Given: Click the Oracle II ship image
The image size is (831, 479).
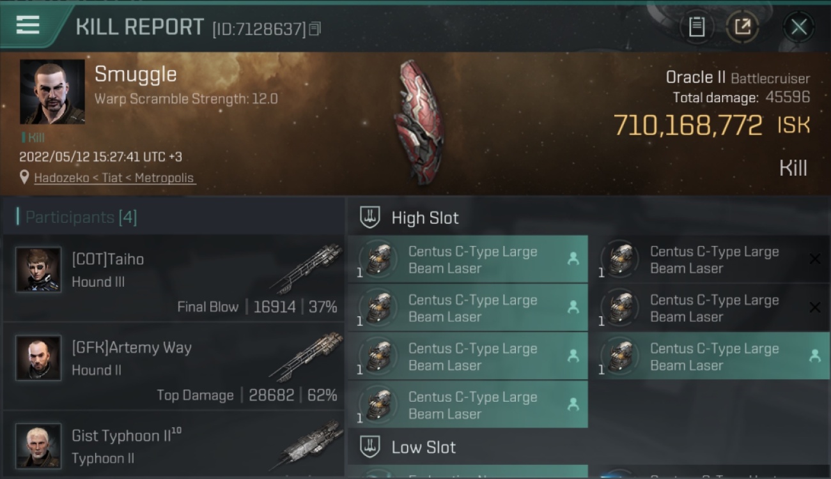Looking at the screenshot, I should pos(418,121).
